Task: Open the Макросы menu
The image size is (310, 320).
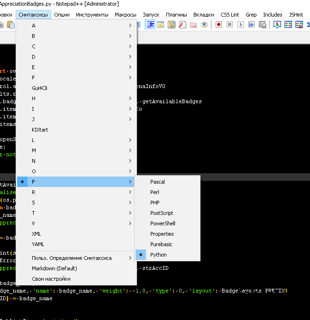Action: pyautogui.click(x=126, y=15)
